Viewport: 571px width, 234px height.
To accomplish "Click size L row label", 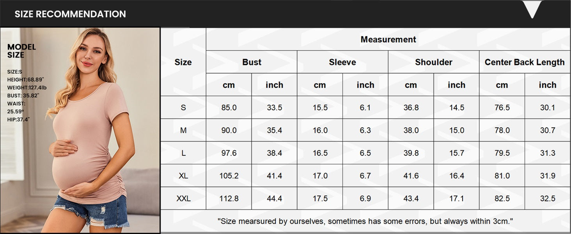I will point(183,153).
